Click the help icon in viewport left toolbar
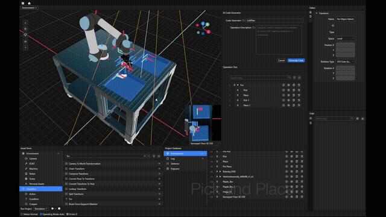 25,48
